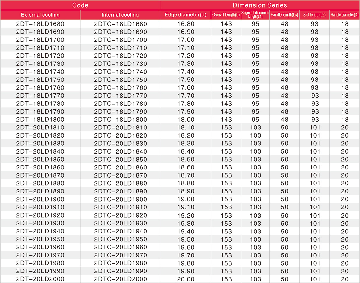
Task: Select code 2DTC-18LD1780
Action: coord(121,103)
